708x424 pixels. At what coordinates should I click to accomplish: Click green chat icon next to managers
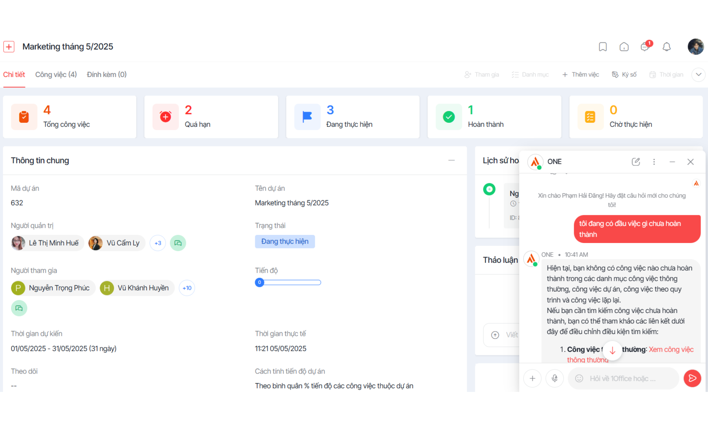178,243
